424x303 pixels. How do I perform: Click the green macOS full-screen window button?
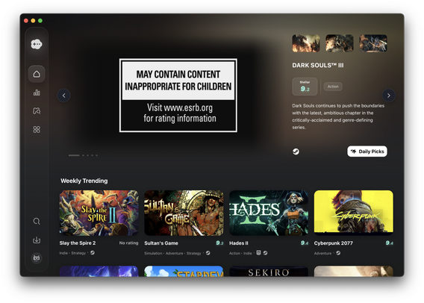[x=40, y=21]
